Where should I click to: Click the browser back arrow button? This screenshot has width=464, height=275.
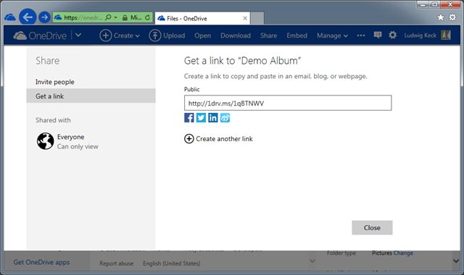tap(28, 17)
